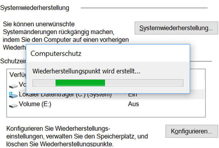
Task: Click the Wiederherstellungspunkt wird erstellt... message
Action: point(86,71)
